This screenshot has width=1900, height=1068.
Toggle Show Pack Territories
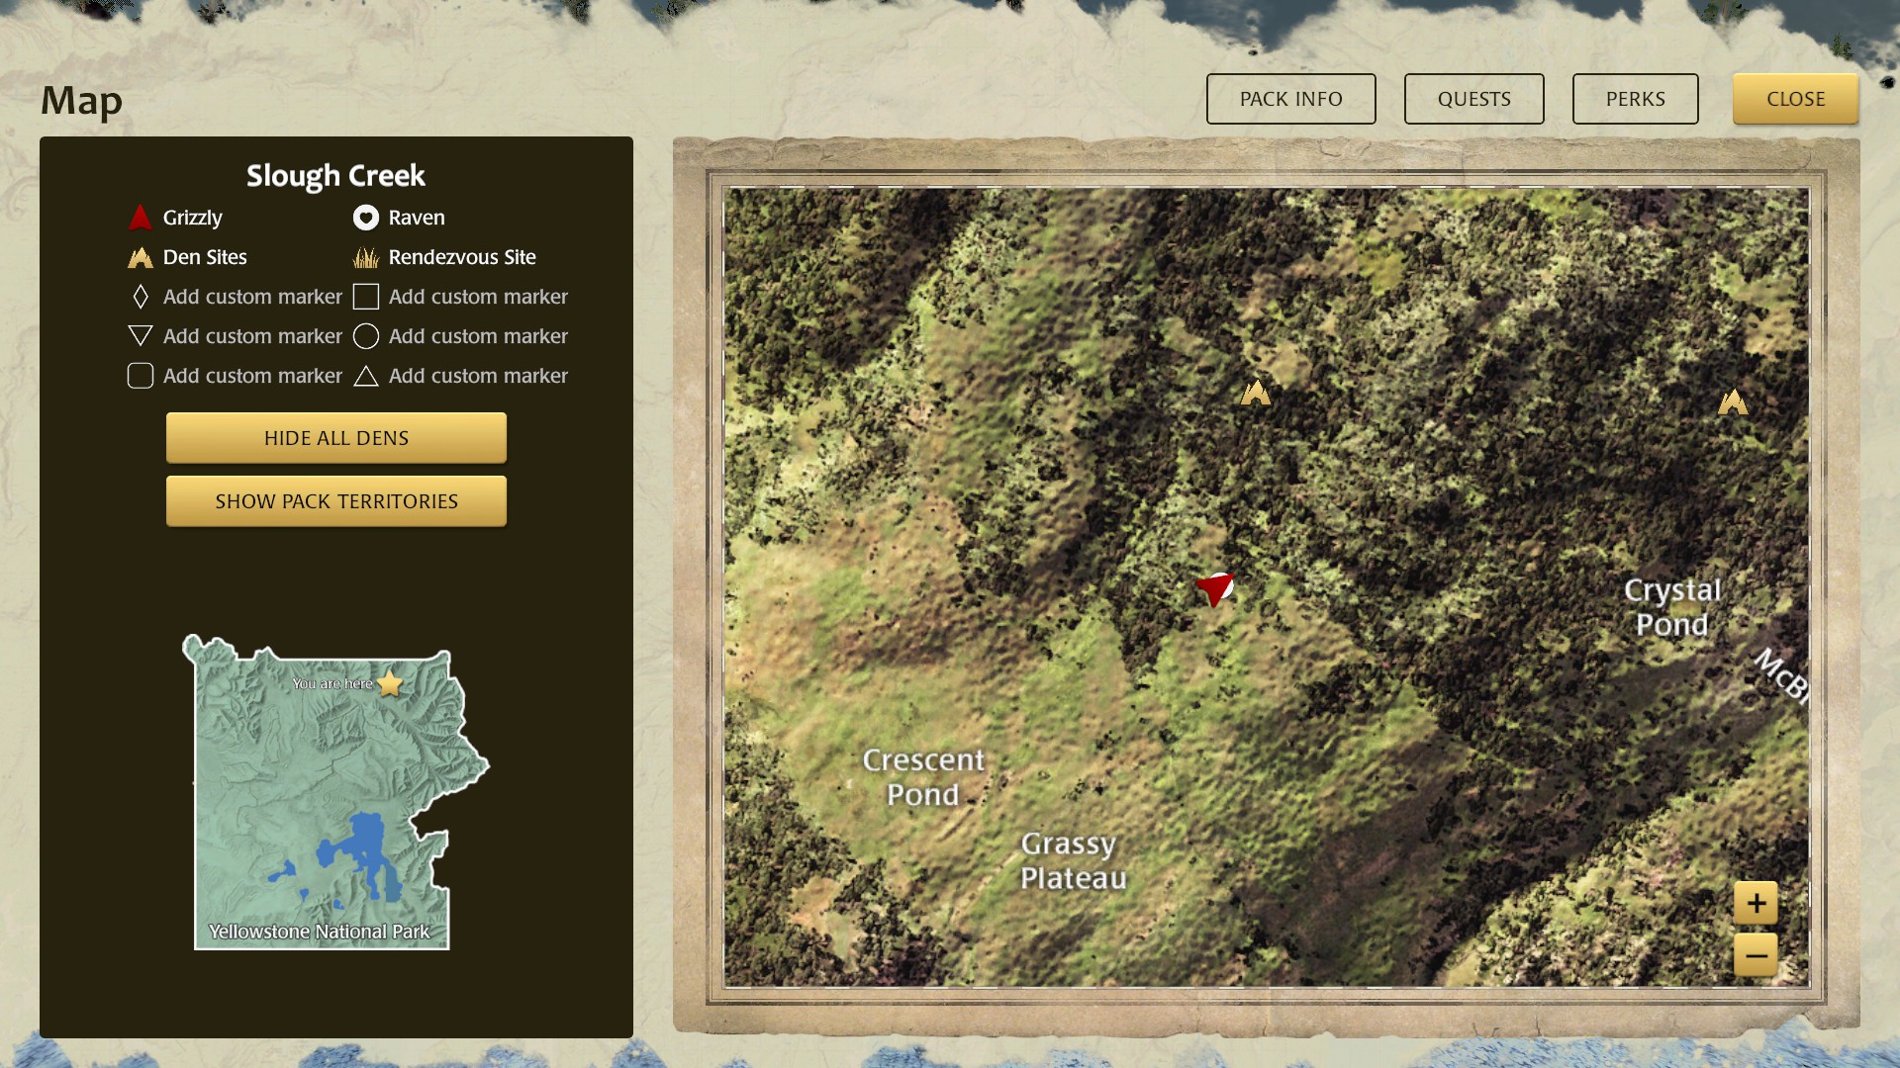point(336,501)
